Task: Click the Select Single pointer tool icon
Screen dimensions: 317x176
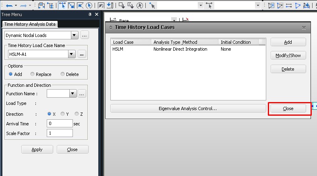Action: click(62, 6)
